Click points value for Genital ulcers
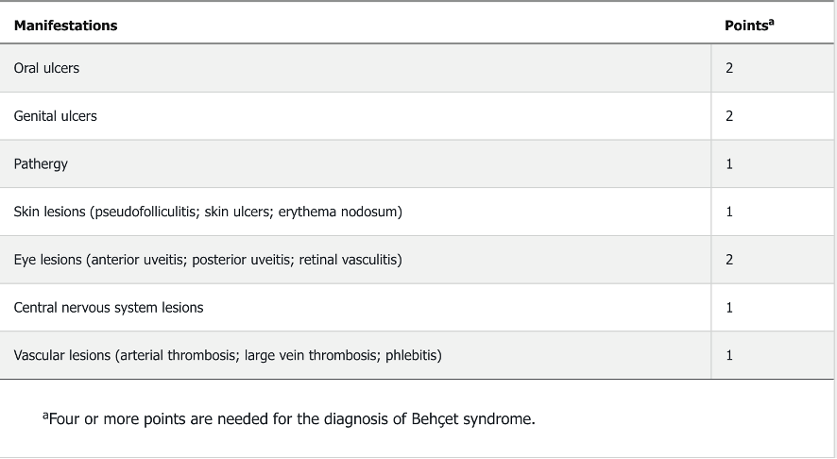The width and height of the screenshot is (837, 459). pos(729,116)
